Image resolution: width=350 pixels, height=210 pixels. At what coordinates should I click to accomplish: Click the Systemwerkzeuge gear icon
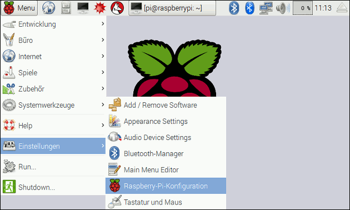pyautogui.click(x=9, y=105)
